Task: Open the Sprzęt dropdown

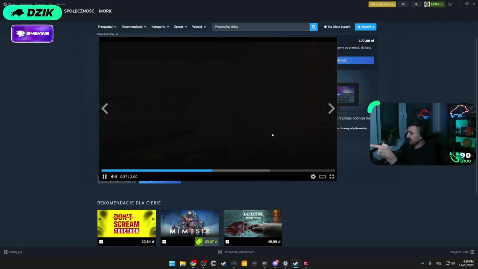Action: (x=180, y=27)
